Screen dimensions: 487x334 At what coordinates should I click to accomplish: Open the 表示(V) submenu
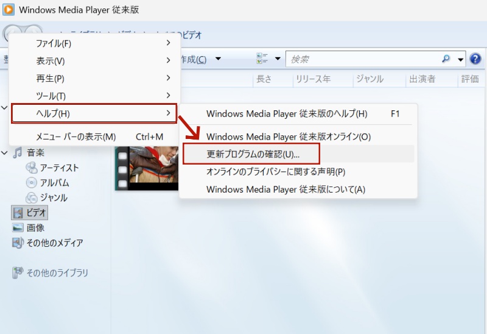pyautogui.click(x=94, y=60)
